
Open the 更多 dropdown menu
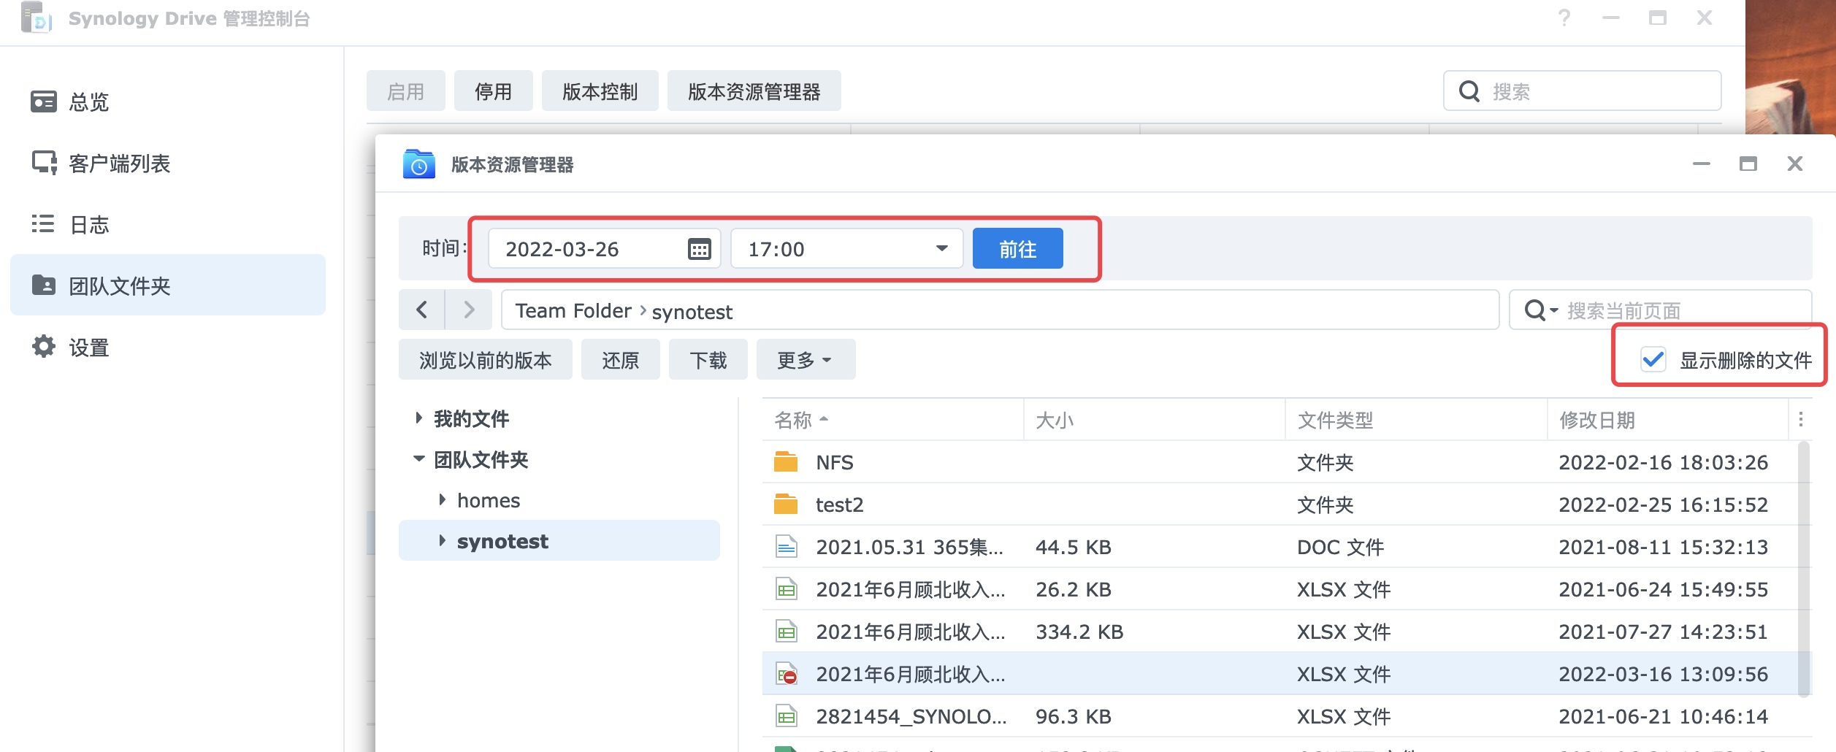coord(806,359)
